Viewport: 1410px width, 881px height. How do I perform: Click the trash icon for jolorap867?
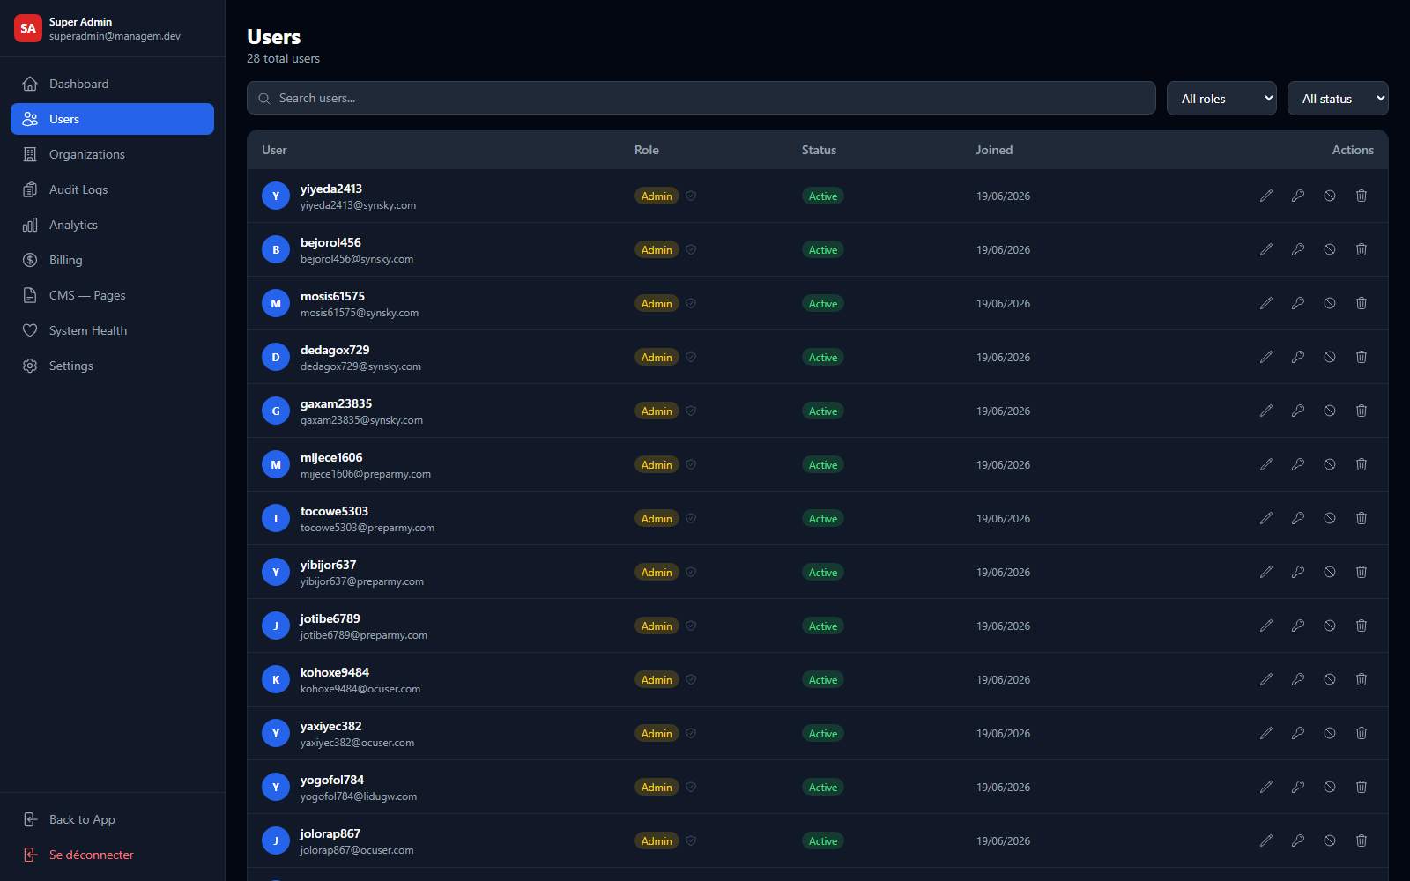point(1362,840)
